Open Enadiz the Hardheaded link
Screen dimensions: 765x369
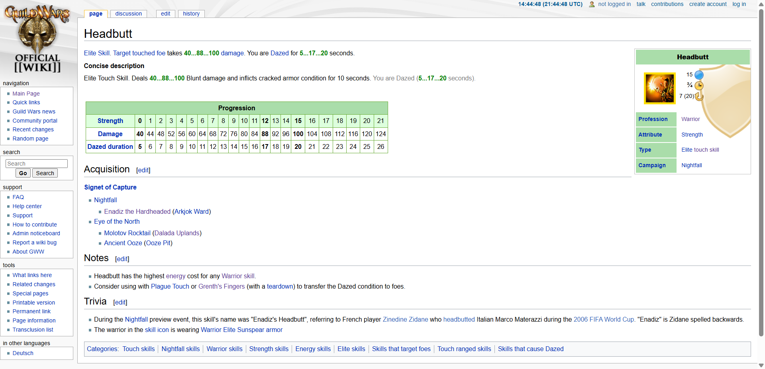click(x=137, y=211)
